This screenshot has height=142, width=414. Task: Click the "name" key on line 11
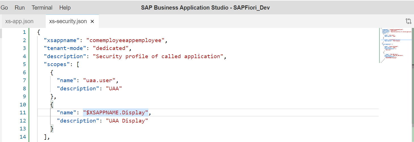tap(67, 113)
